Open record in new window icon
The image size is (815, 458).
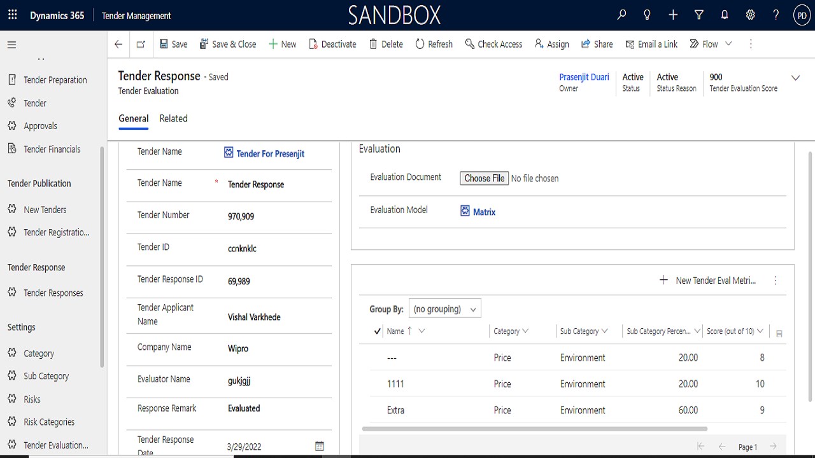[141, 44]
